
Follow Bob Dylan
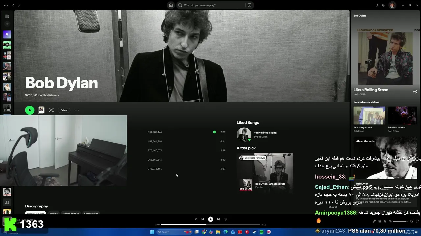coord(64,110)
